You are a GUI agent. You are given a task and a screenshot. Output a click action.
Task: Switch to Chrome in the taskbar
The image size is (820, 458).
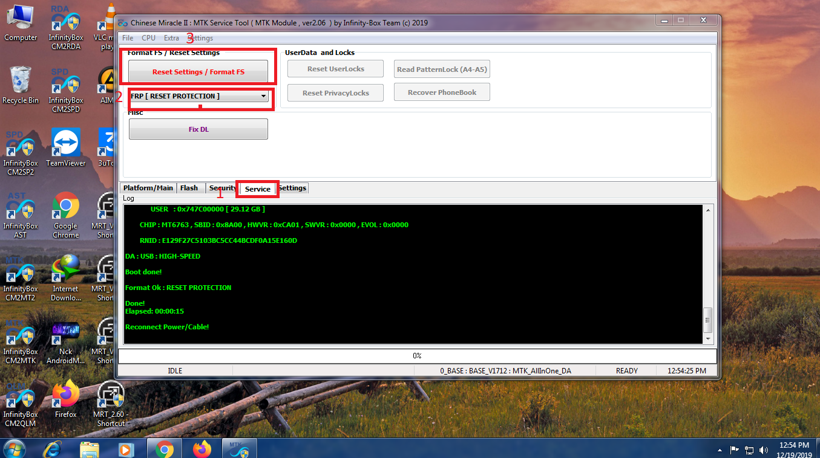(164, 449)
